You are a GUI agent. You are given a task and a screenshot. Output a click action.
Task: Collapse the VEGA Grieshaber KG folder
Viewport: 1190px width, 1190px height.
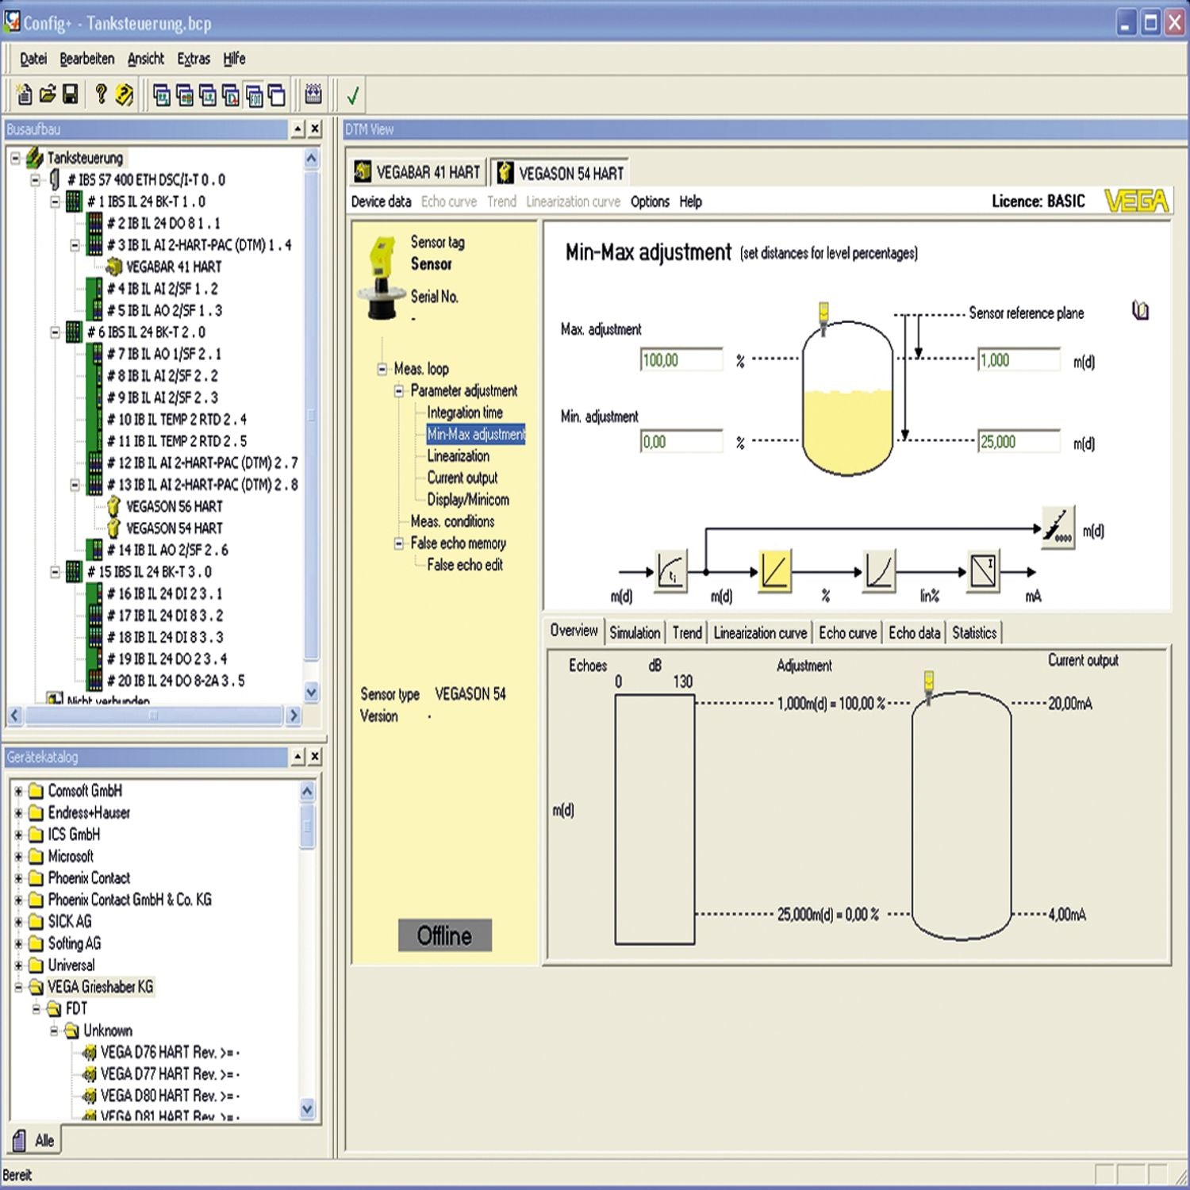click(x=18, y=988)
